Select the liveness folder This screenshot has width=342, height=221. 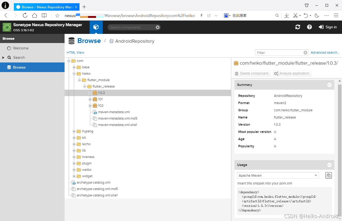[x=88, y=157]
